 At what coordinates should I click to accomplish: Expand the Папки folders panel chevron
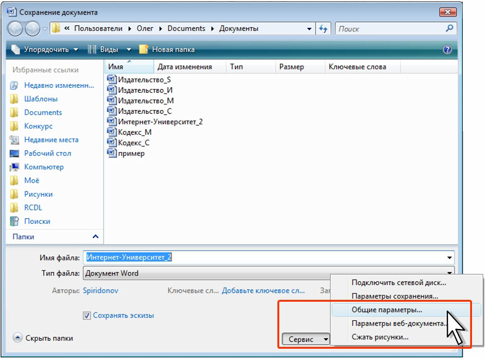[x=96, y=237]
